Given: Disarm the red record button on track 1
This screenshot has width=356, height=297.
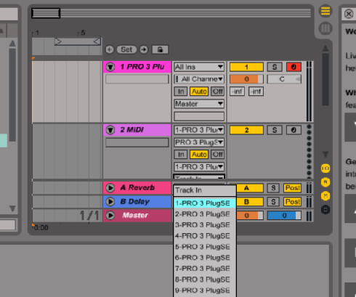Looking at the screenshot, I should pyautogui.click(x=294, y=67).
